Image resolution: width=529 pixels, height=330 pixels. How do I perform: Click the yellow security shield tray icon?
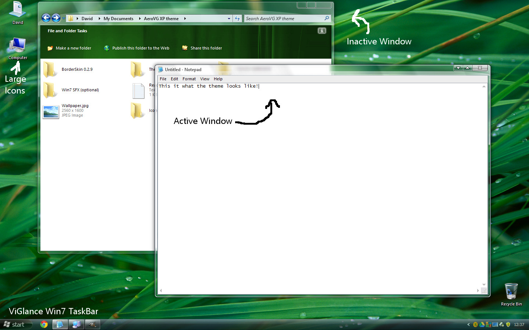pyautogui.click(x=508, y=324)
